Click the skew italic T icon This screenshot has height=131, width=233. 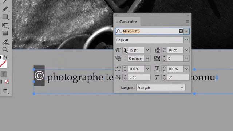pyautogui.click(x=157, y=77)
